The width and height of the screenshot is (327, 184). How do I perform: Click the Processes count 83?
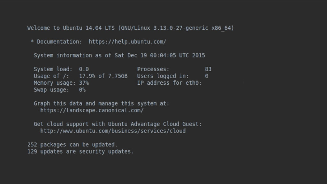point(208,69)
